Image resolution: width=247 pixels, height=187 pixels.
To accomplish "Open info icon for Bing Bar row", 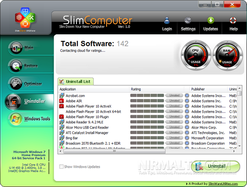I will click(187, 138).
